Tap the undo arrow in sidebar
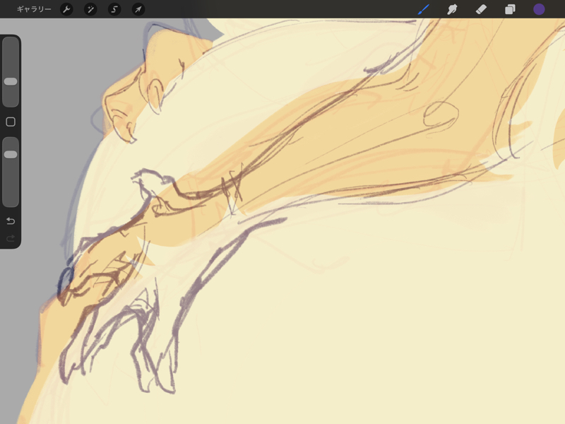This screenshot has height=424, width=565. click(x=11, y=221)
